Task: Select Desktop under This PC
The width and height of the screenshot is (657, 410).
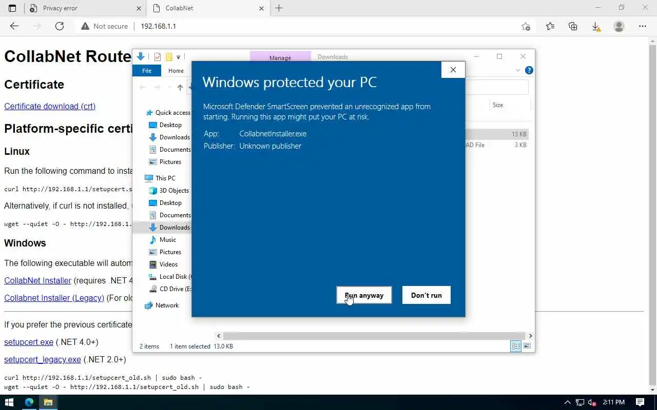Action: 165,203
